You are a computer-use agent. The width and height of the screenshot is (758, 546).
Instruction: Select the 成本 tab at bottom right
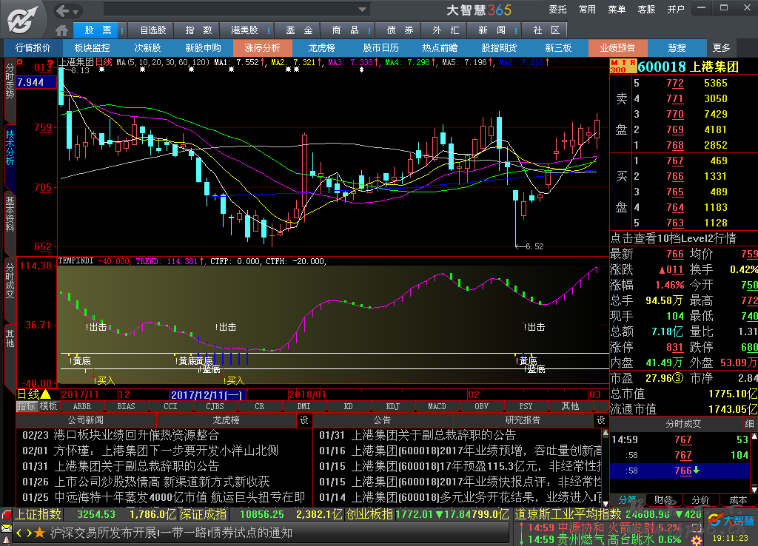click(x=738, y=499)
